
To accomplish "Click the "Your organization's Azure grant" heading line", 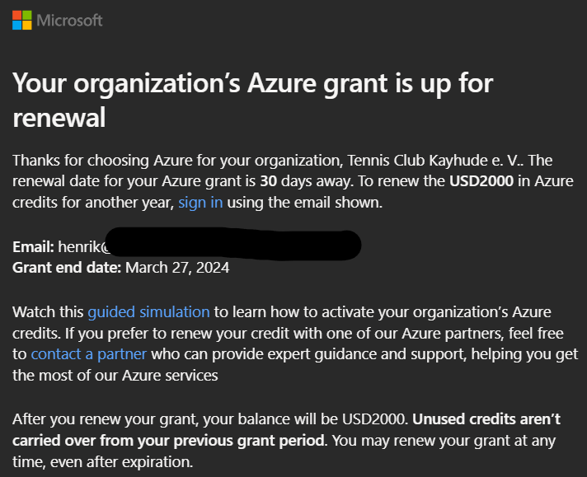I will tap(253, 84).
